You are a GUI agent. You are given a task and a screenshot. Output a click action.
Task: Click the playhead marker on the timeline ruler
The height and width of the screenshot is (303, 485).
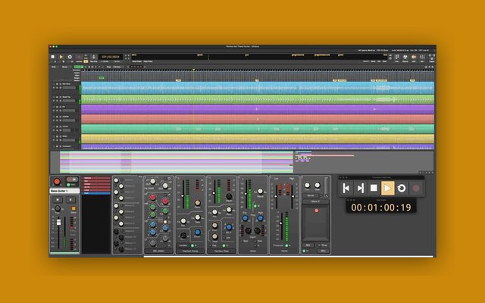pyautogui.click(x=194, y=70)
